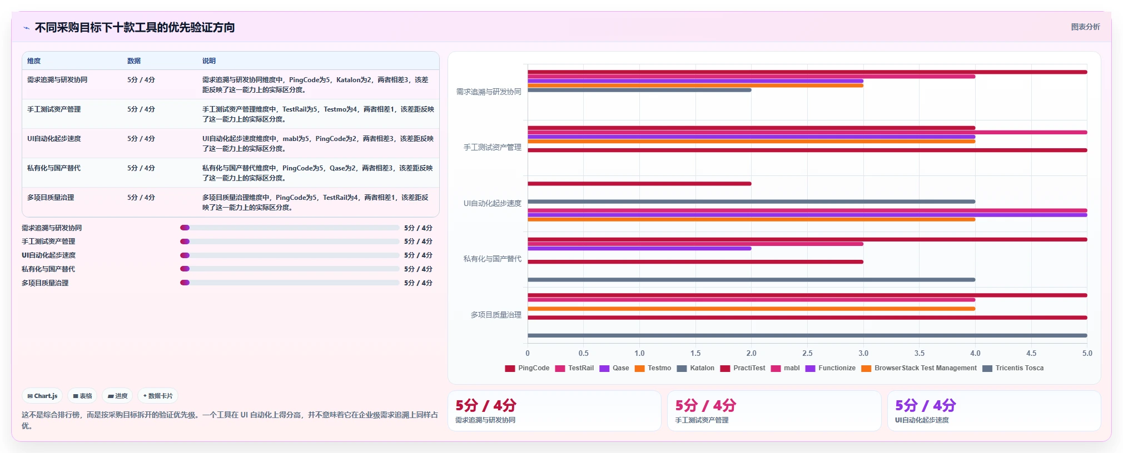Select the 进度 tag
This screenshot has height=453, width=1123.
click(117, 396)
